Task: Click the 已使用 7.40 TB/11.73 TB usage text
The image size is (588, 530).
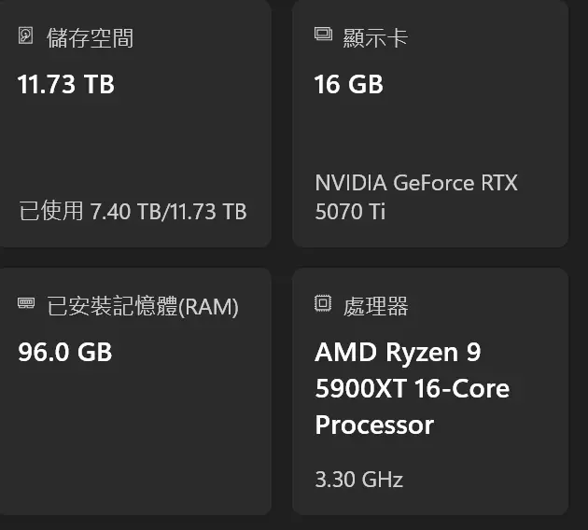Action: pos(133,211)
